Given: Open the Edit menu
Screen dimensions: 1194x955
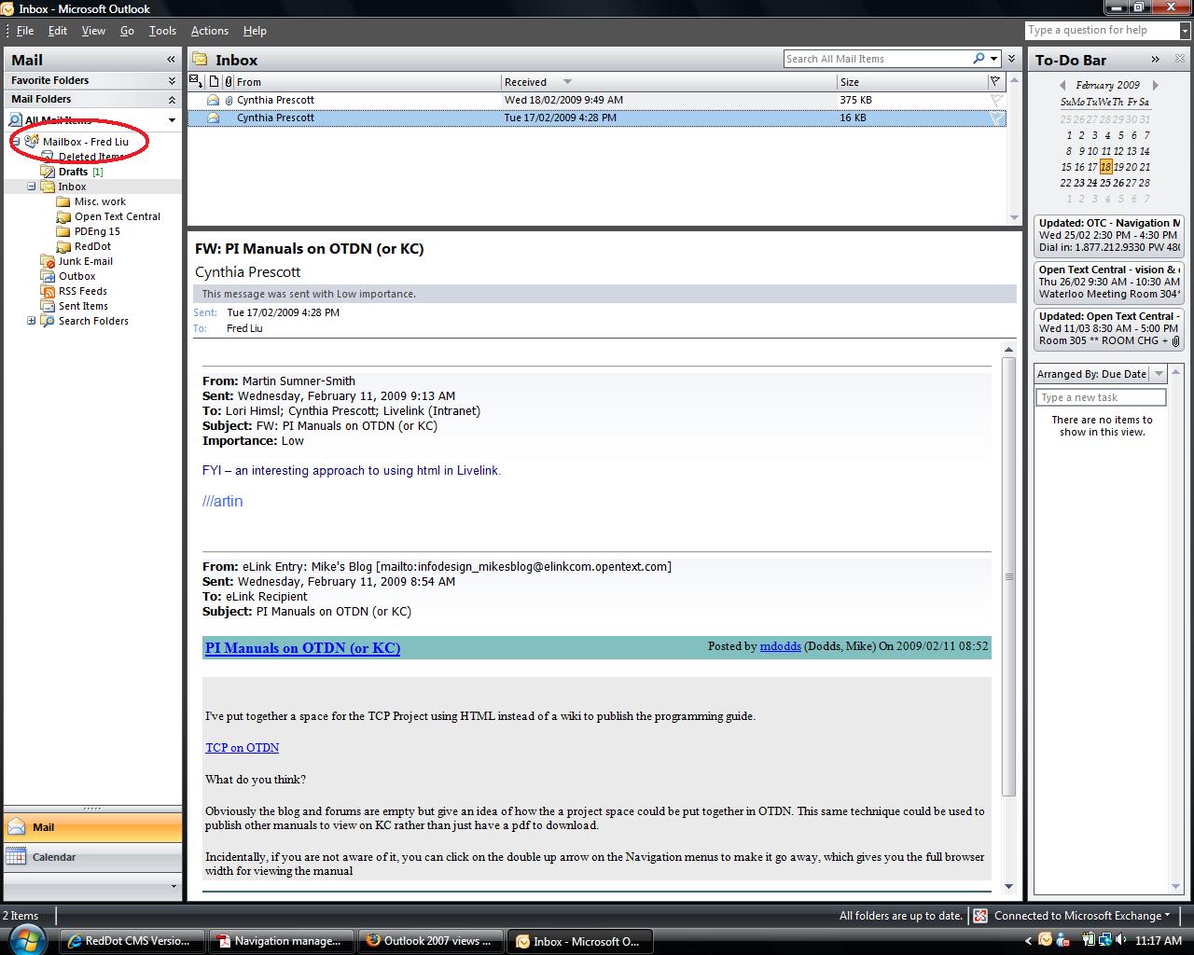Looking at the screenshot, I should 58,31.
